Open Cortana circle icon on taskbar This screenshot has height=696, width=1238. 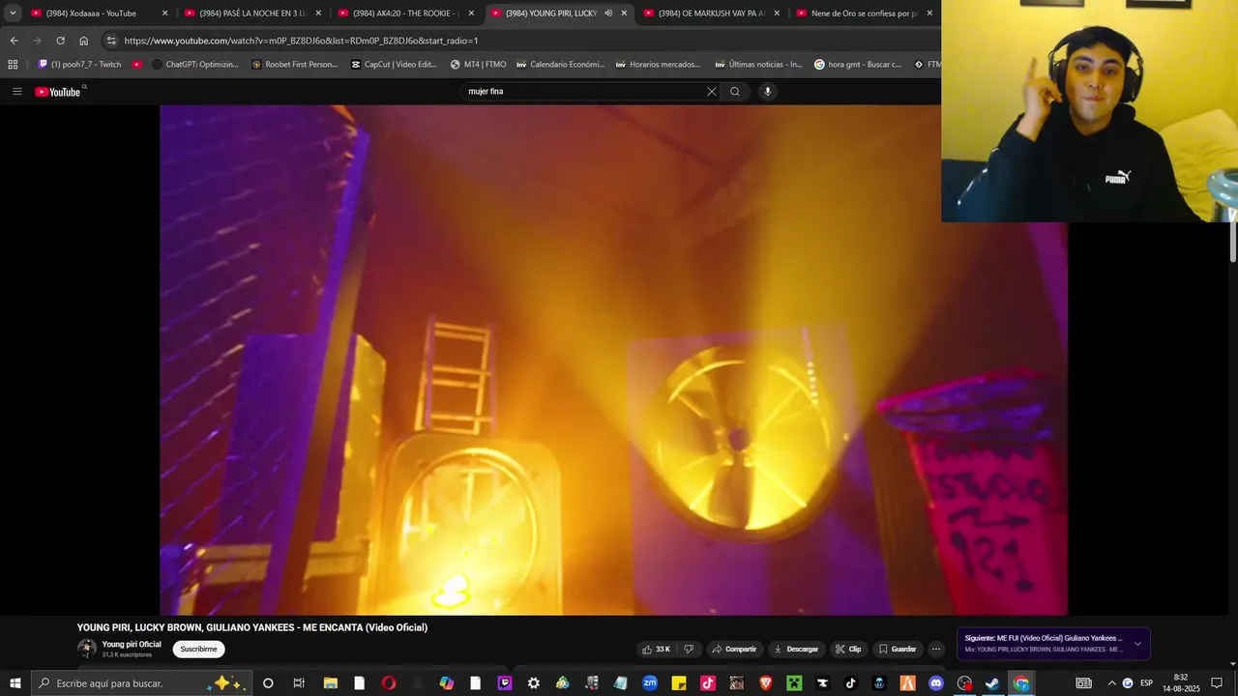coord(268,683)
